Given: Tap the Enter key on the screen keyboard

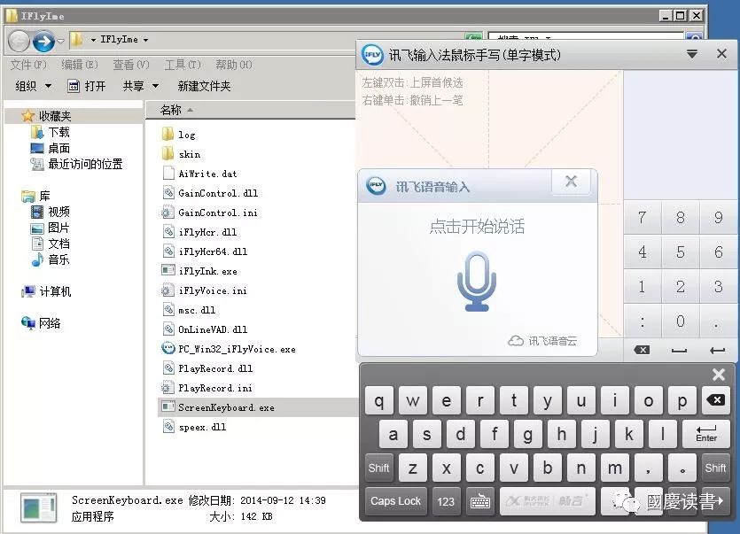Looking at the screenshot, I should [x=706, y=434].
